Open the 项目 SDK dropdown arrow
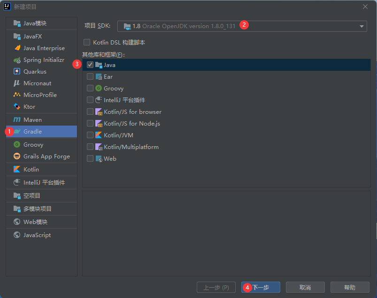 [362, 26]
